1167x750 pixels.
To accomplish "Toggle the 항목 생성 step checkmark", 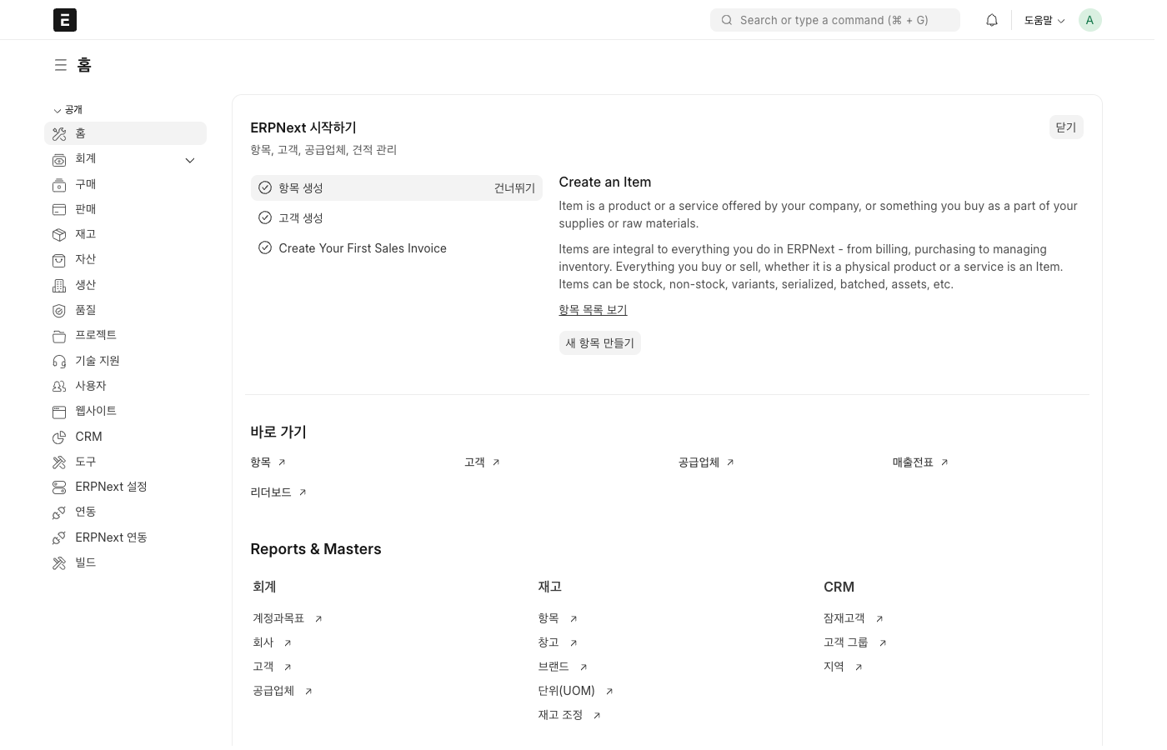I will point(265,188).
